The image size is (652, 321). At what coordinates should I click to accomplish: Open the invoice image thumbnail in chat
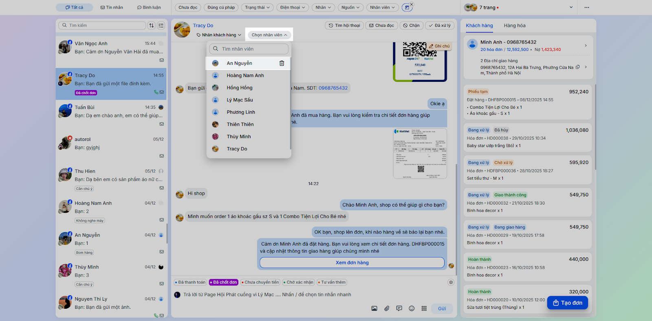point(420,154)
